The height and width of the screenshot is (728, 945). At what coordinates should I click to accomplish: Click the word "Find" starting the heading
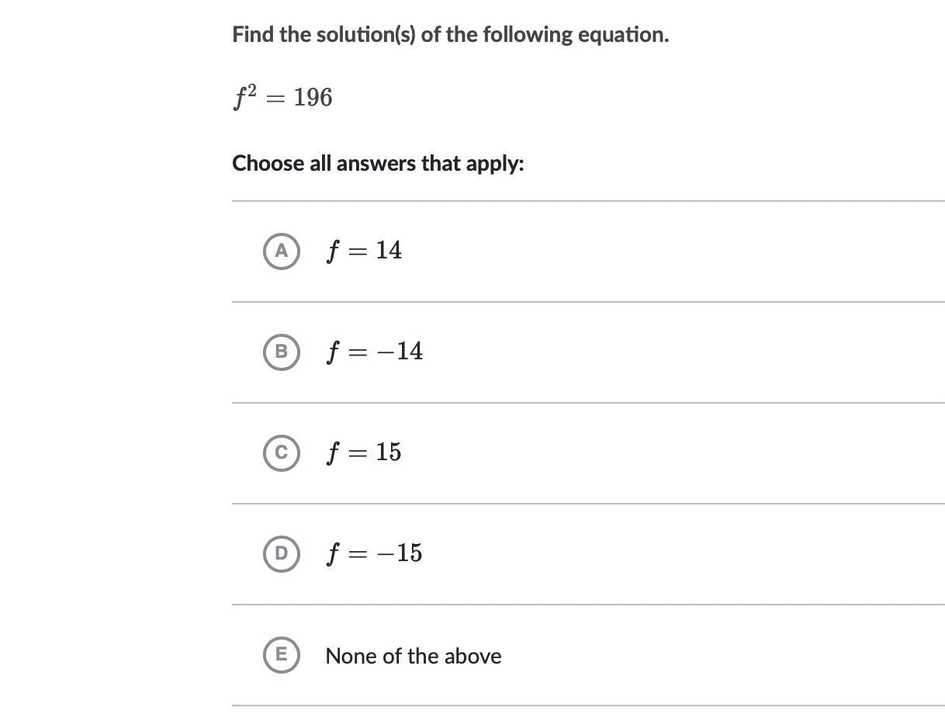tap(253, 35)
